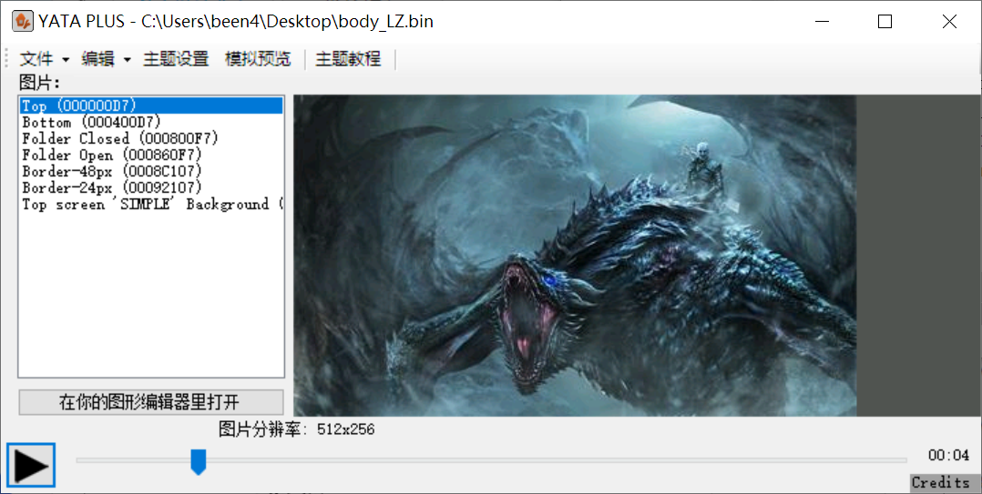Minimize the YATA PLUS window

click(823, 21)
